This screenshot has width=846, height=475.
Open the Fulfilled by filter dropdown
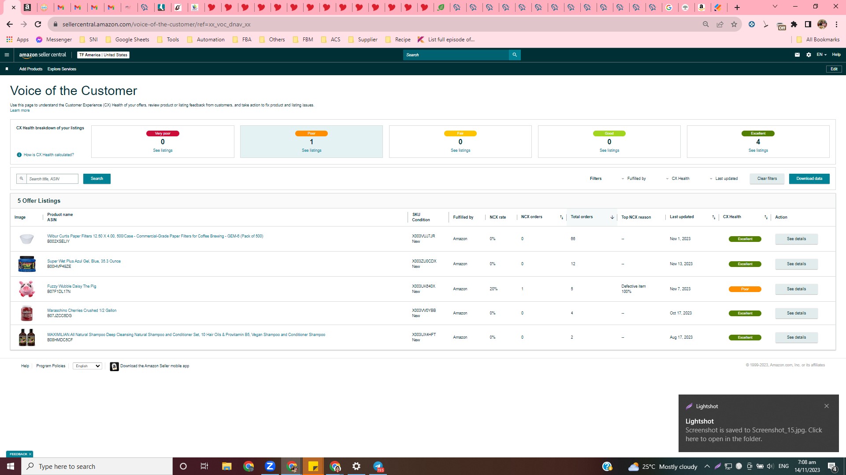coord(634,179)
